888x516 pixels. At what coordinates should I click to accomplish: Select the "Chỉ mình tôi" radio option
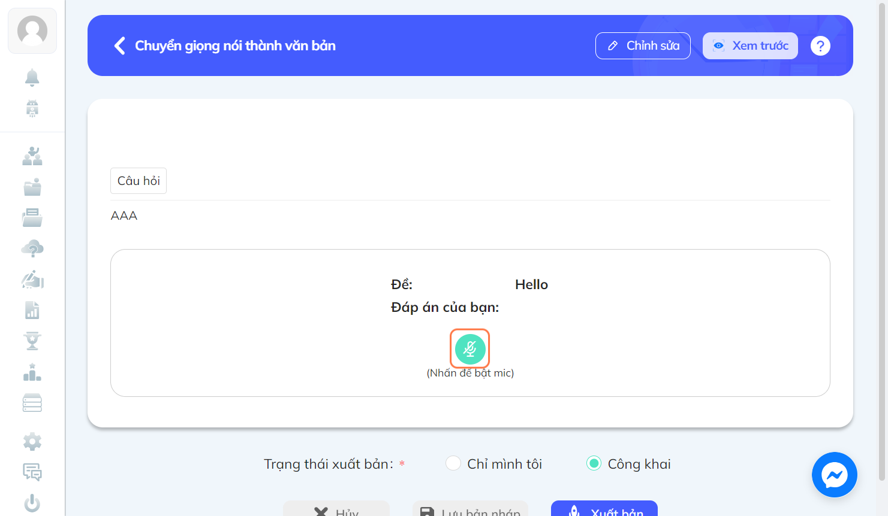pos(453,463)
